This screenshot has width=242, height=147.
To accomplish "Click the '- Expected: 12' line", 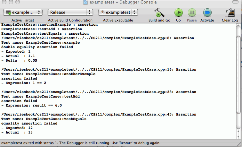I will (17, 128).
